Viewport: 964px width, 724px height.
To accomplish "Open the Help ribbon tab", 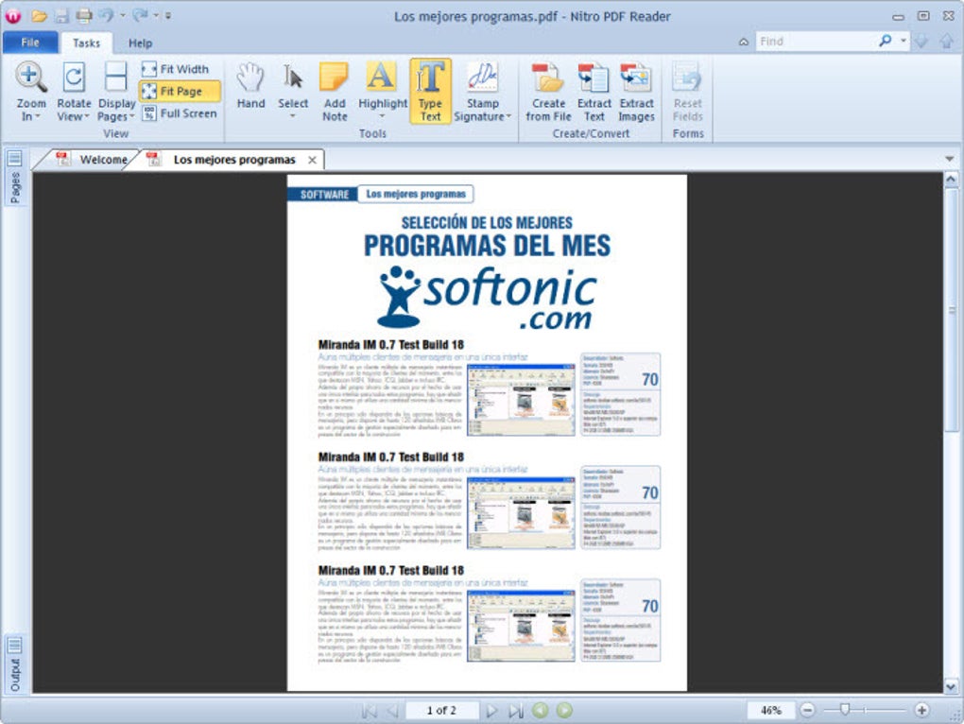I will point(141,43).
